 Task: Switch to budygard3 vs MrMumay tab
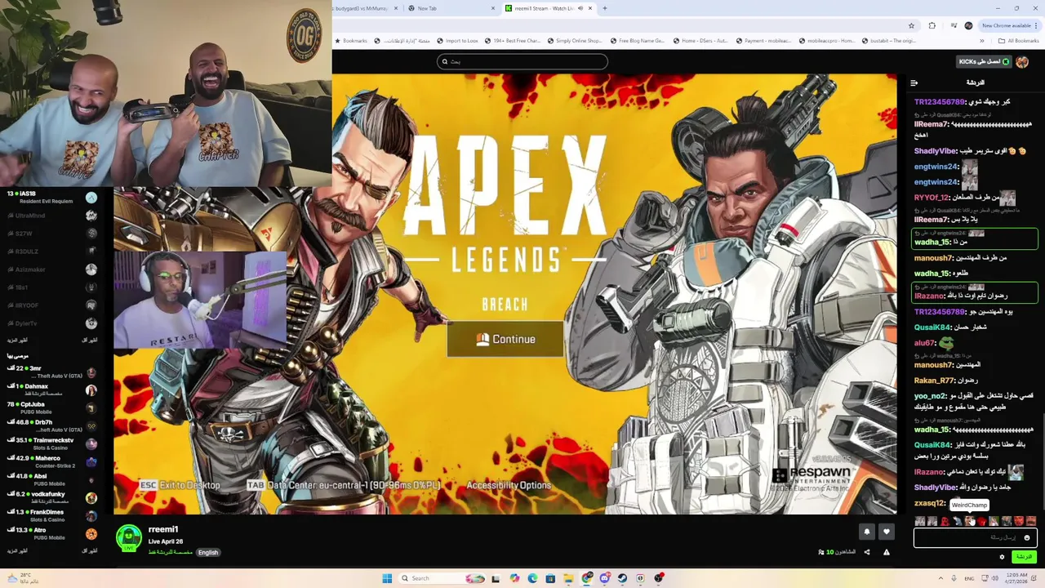point(365,8)
